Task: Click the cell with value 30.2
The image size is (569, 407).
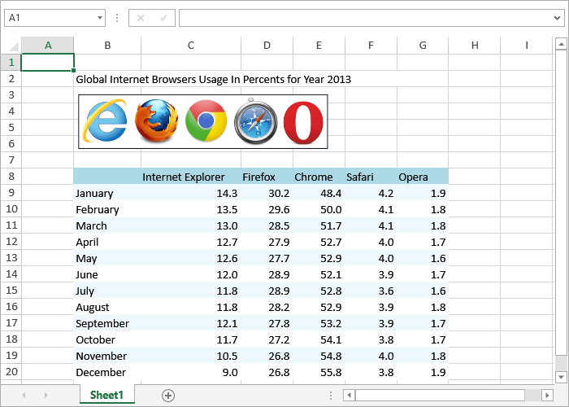Action: (x=267, y=193)
